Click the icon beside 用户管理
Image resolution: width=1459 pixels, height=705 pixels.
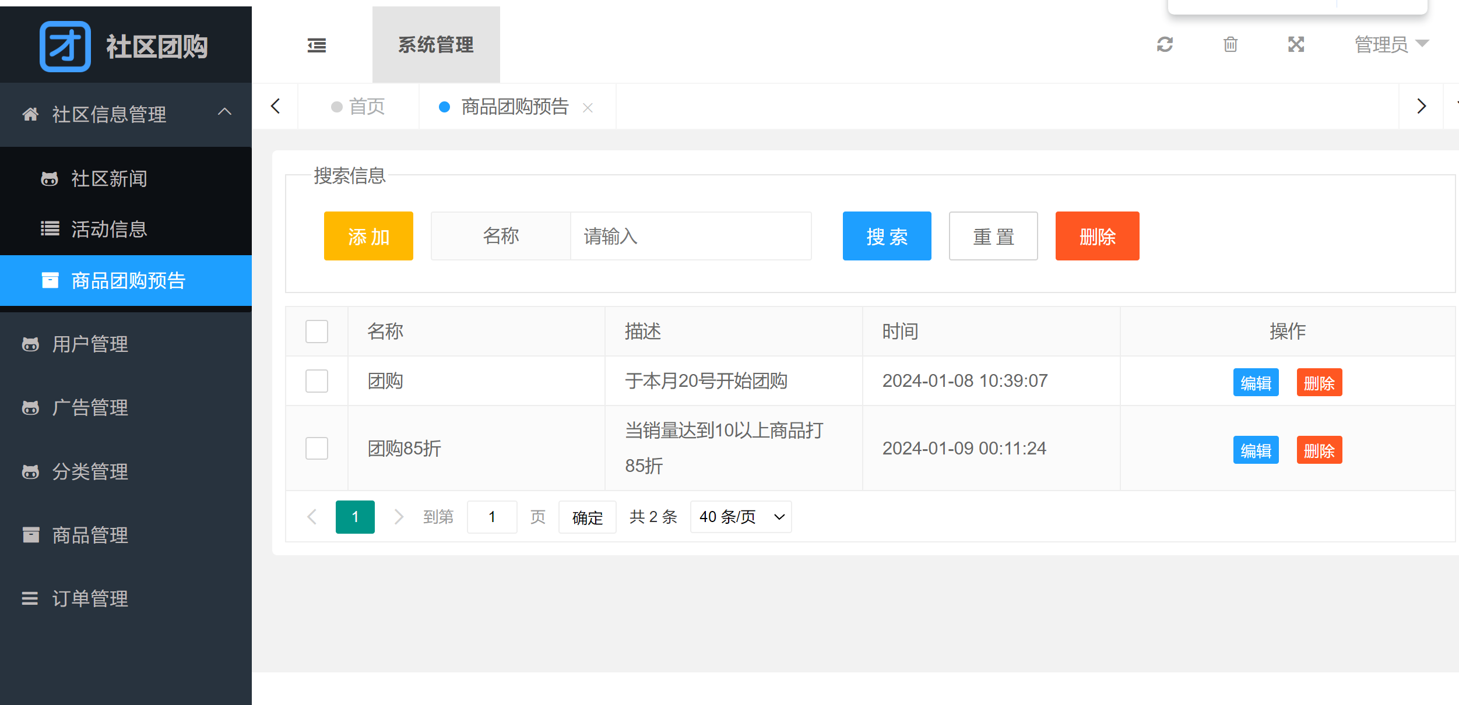pyautogui.click(x=30, y=344)
